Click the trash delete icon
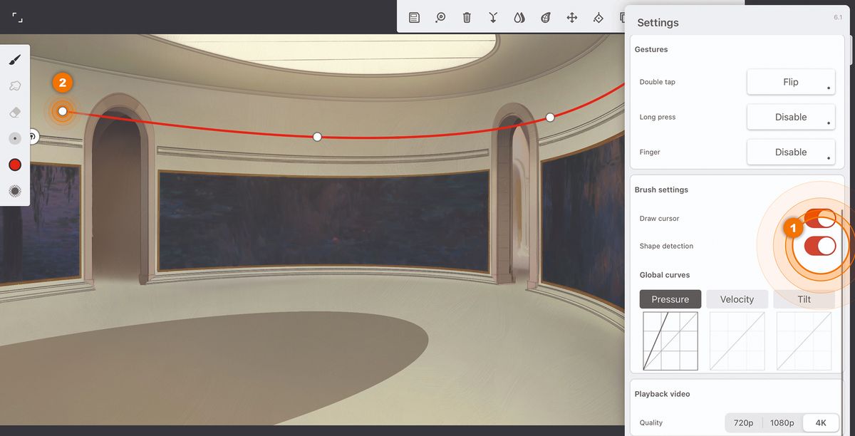The width and height of the screenshot is (855, 436). coord(467,17)
